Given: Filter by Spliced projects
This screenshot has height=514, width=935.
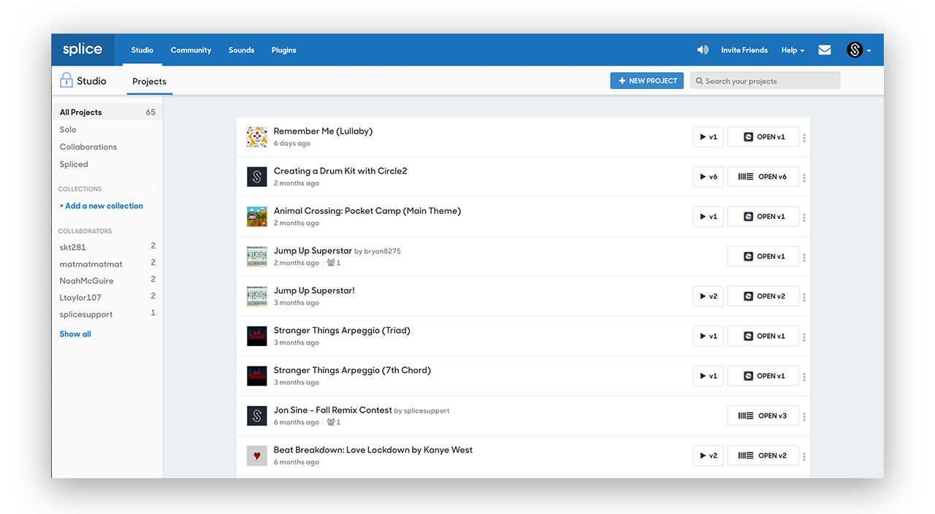Looking at the screenshot, I should click(74, 164).
